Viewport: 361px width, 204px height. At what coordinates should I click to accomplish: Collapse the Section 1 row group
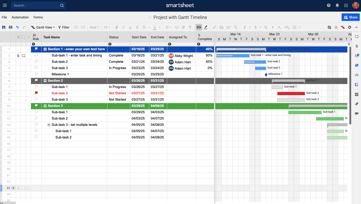coord(45,49)
